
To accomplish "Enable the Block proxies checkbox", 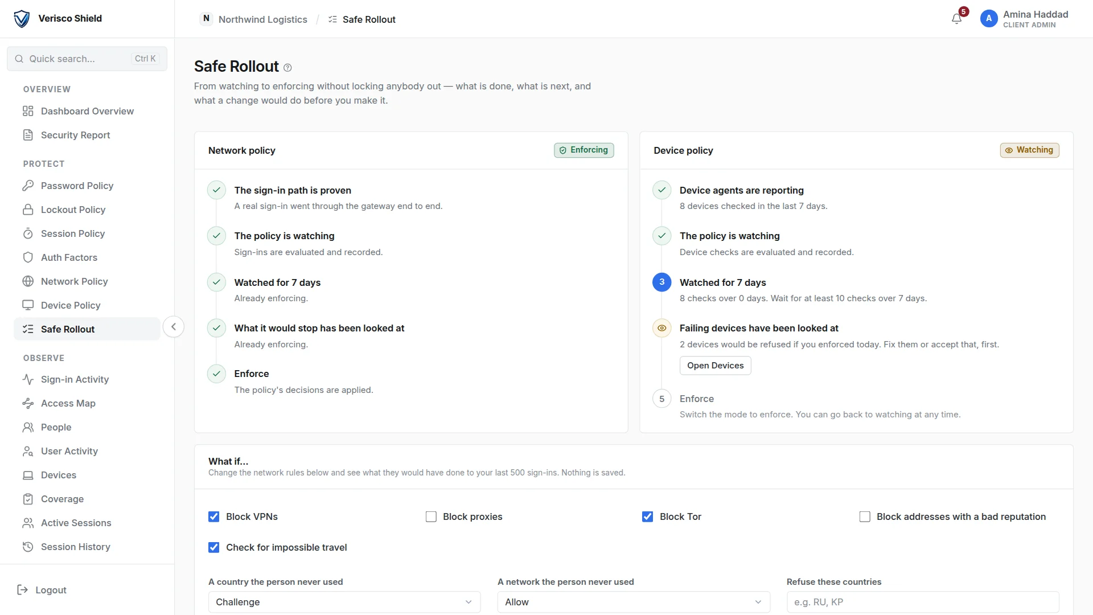I will click(431, 516).
